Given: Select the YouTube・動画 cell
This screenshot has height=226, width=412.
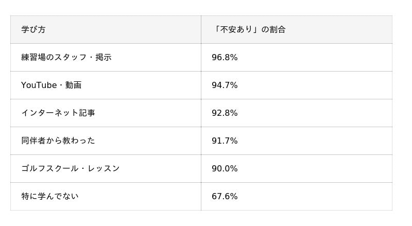Looking at the screenshot, I should pos(51,85).
